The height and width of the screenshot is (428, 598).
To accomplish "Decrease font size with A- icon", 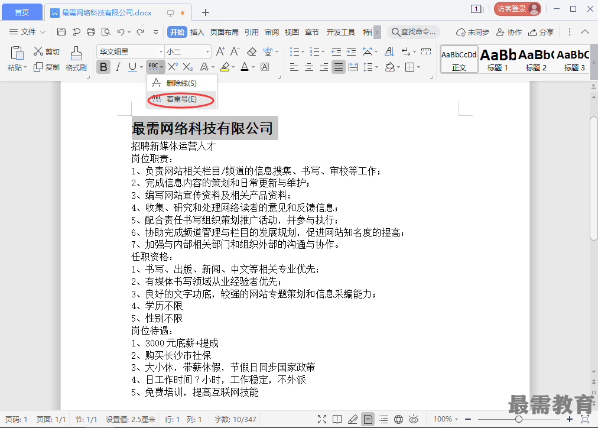I will 235,51.
